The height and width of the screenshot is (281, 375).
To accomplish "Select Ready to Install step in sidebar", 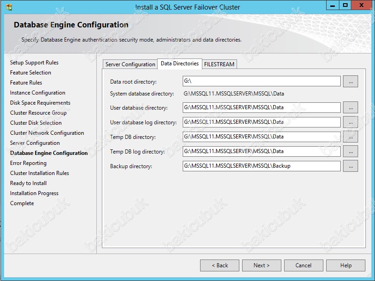I will [28, 183].
